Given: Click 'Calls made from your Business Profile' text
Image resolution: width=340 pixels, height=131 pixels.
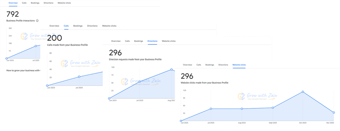Looking at the screenshot, I should (x=67, y=45).
